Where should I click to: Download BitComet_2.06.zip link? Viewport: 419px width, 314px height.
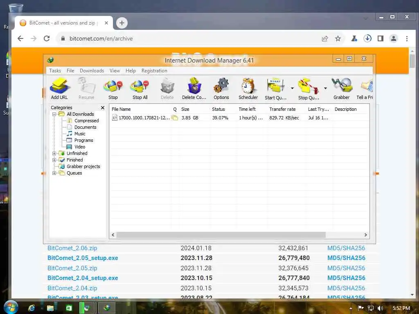(x=72, y=248)
